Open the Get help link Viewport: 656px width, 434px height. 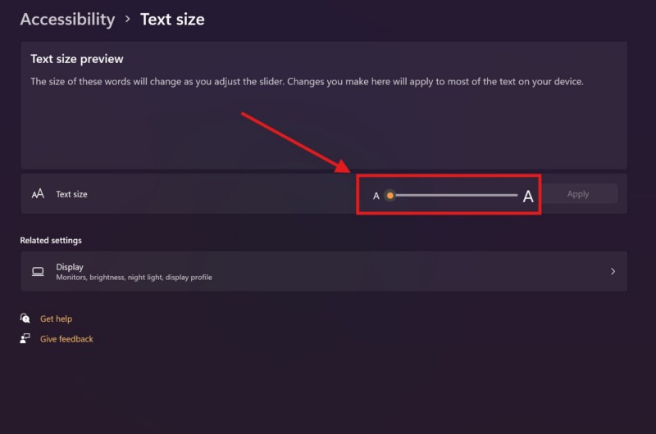click(x=56, y=319)
